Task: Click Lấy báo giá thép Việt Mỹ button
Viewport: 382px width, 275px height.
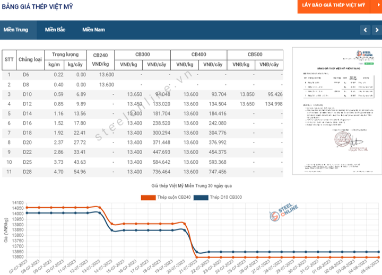Action: [334, 5]
